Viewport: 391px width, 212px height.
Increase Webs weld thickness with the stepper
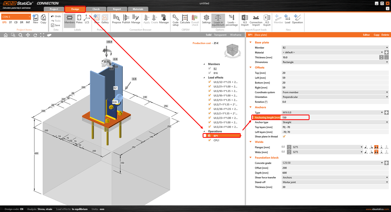(x=289, y=151)
